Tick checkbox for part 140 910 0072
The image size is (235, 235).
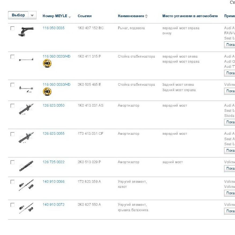click(x=12, y=205)
